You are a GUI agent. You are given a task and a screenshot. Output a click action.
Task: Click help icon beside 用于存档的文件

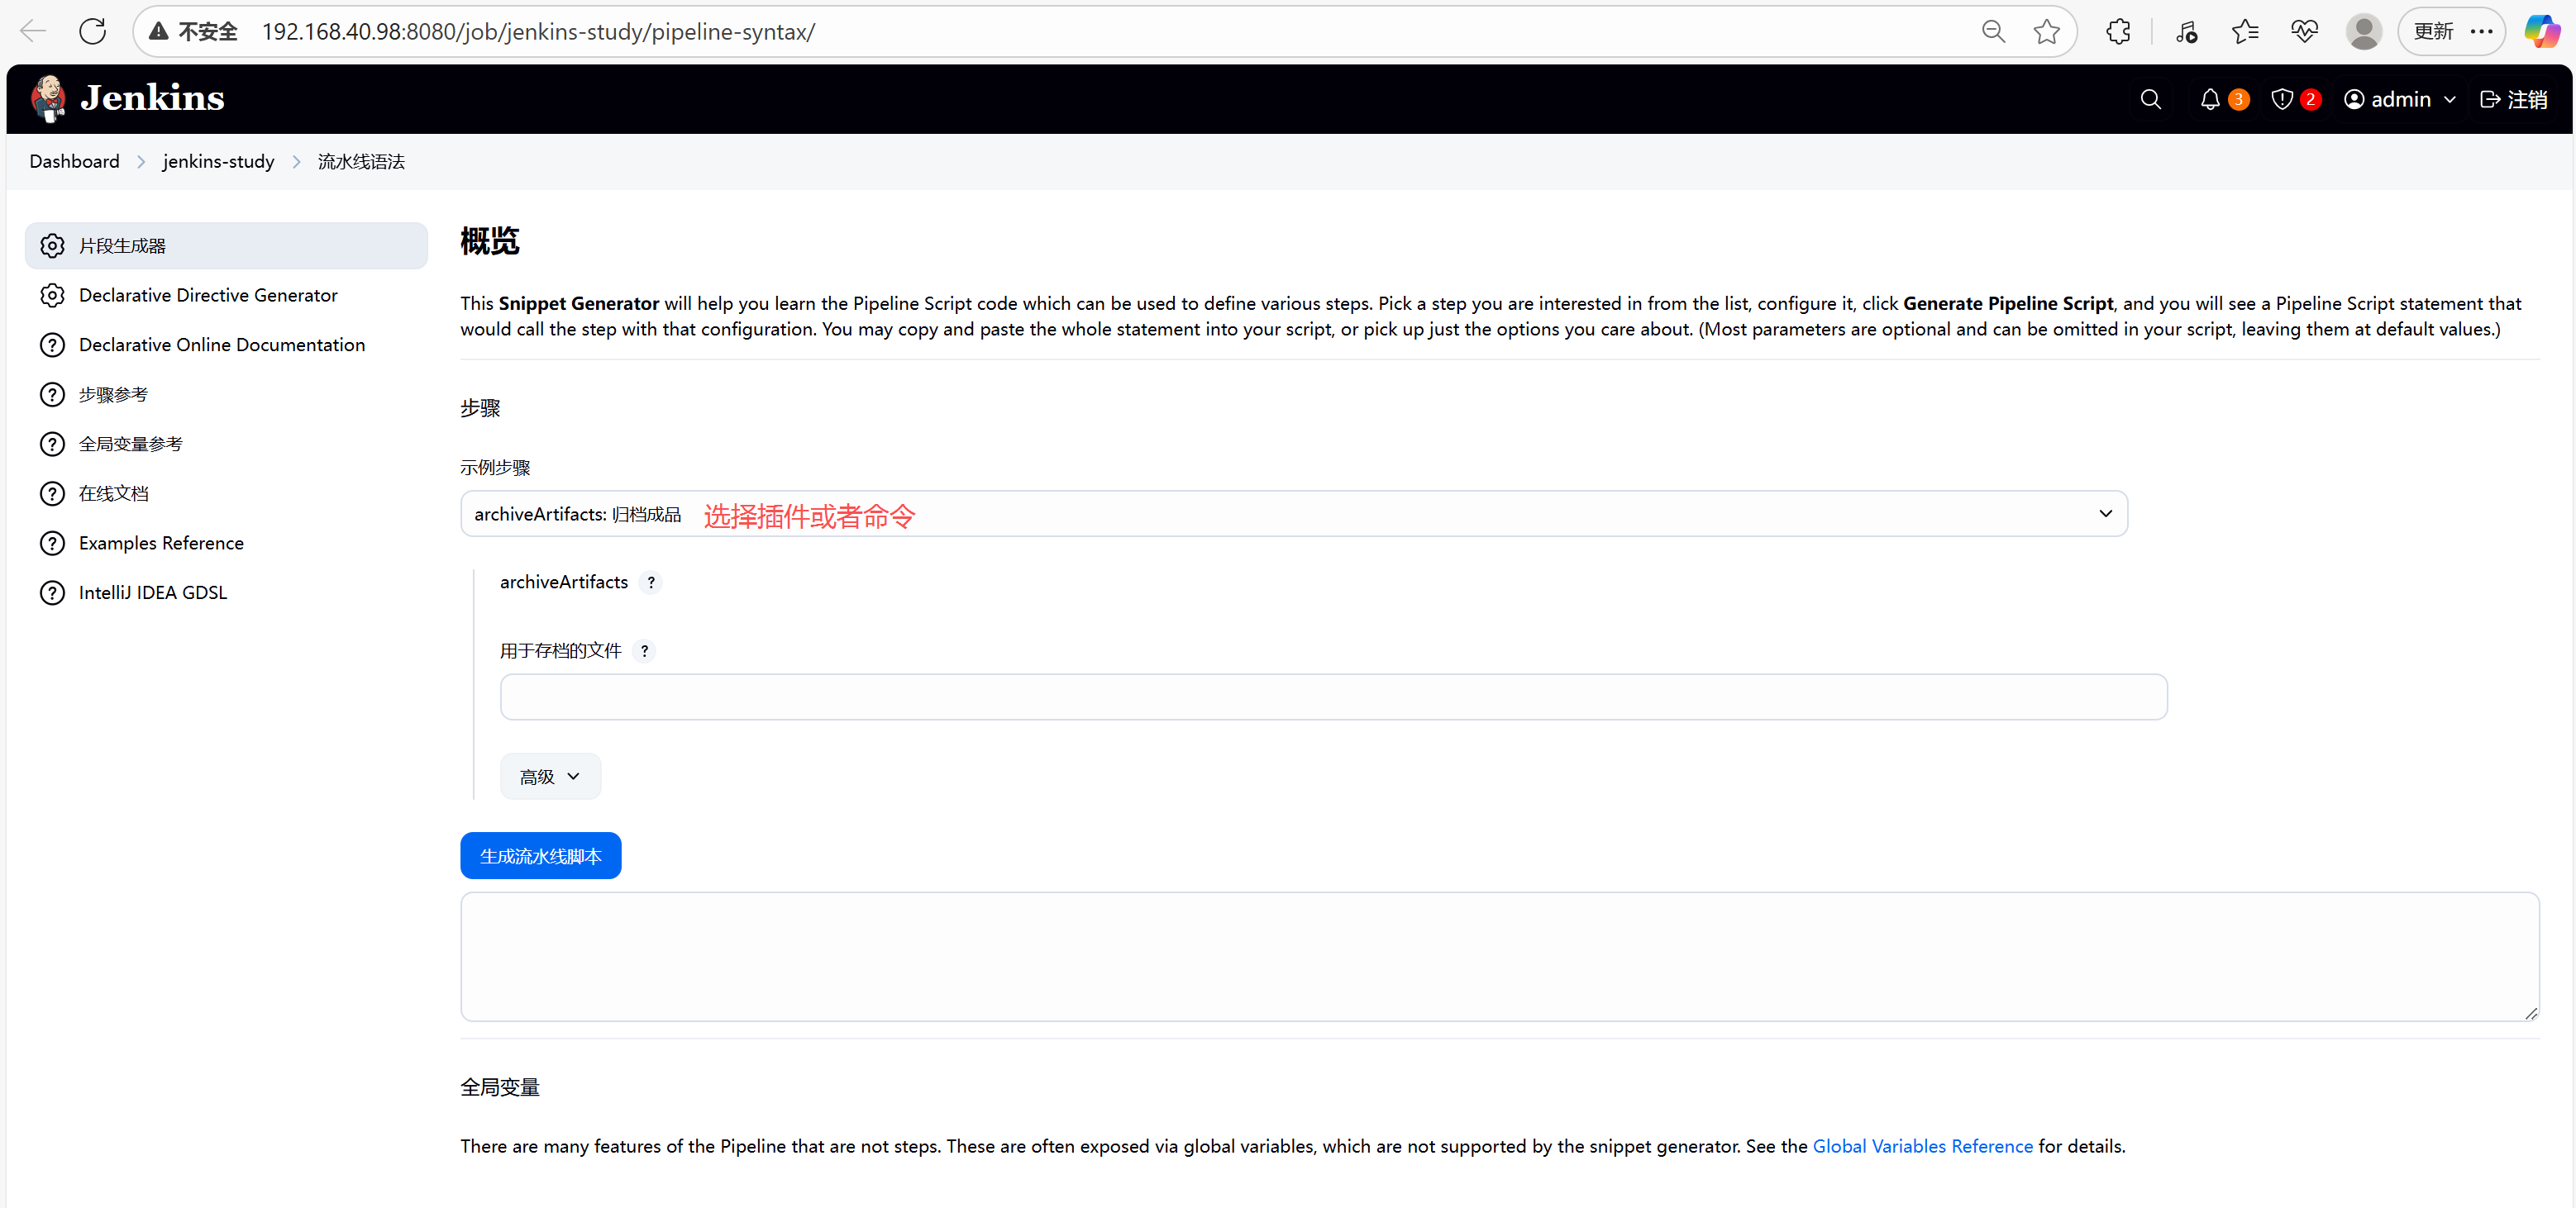[x=645, y=650]
